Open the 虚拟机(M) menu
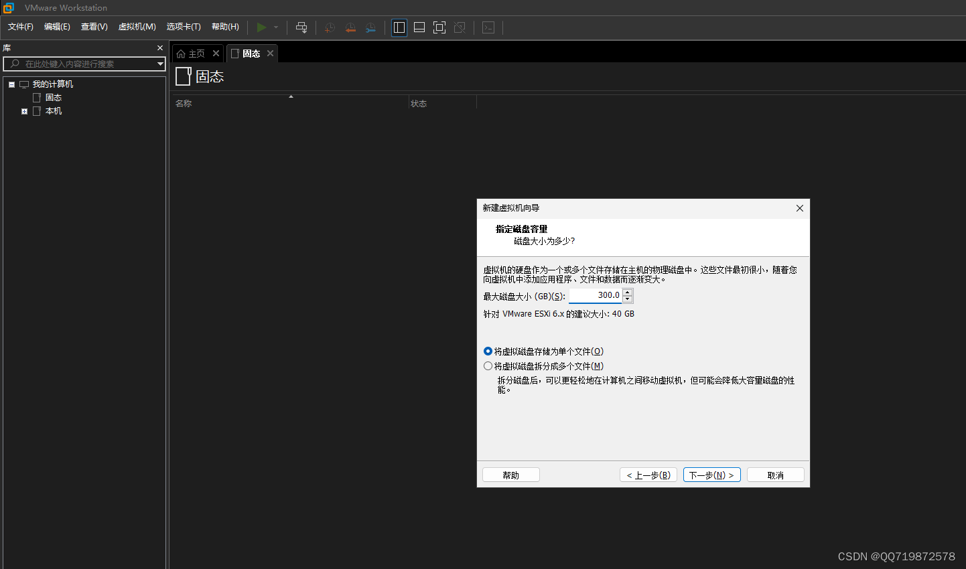Image resolution: width=966 pixels, height=569 pixels. click(x=137, y=27)
